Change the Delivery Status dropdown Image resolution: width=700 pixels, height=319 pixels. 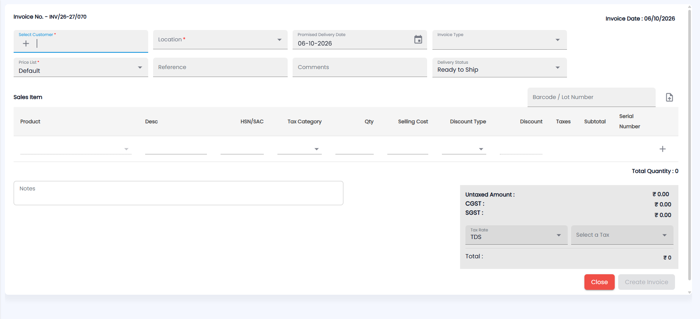(500, 67)
